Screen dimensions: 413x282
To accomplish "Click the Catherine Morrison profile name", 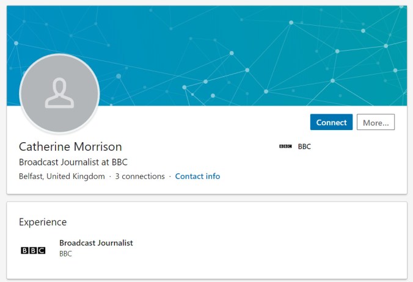I will click(70, 146).
